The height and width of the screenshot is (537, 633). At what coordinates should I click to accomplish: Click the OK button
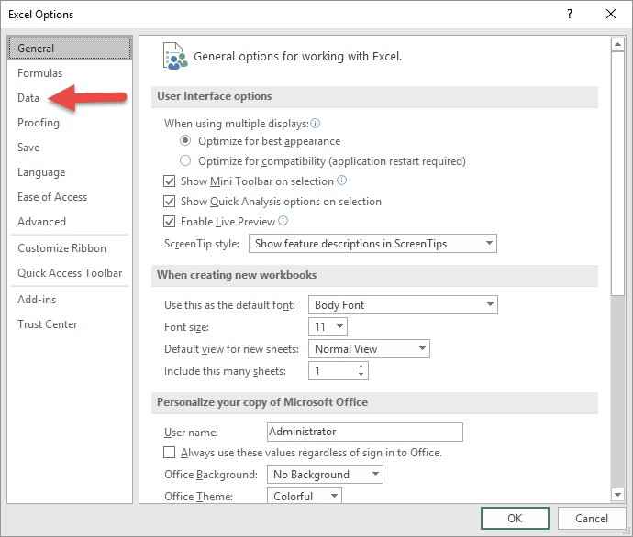515,518
